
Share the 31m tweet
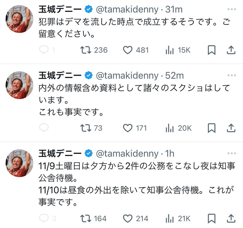click(x=231, y=50)
